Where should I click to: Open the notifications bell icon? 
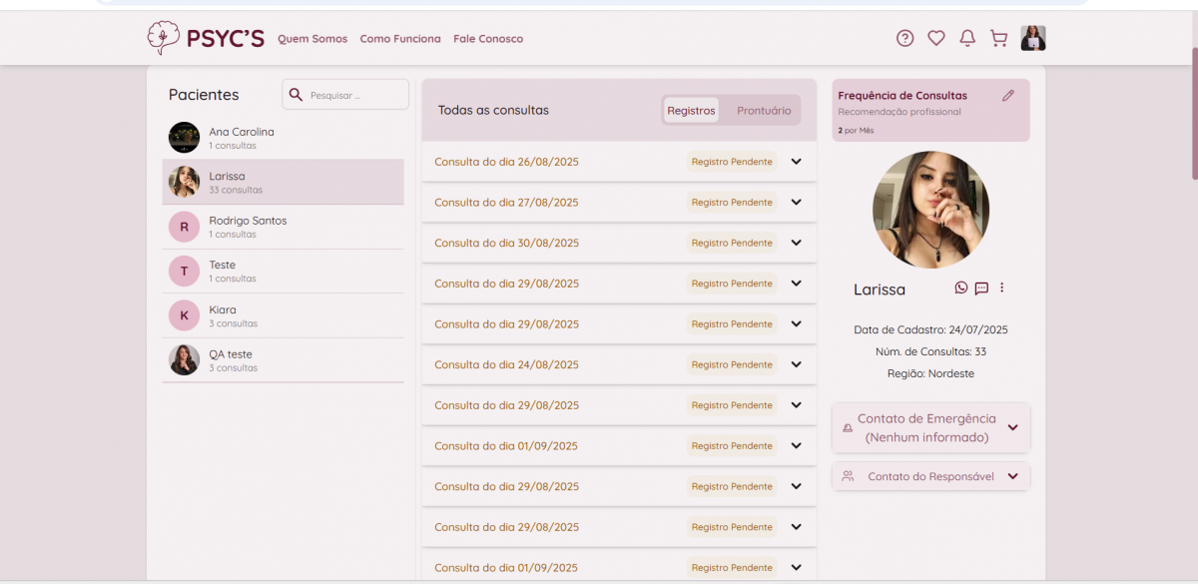pyautogui.click(x=966, y=38)
